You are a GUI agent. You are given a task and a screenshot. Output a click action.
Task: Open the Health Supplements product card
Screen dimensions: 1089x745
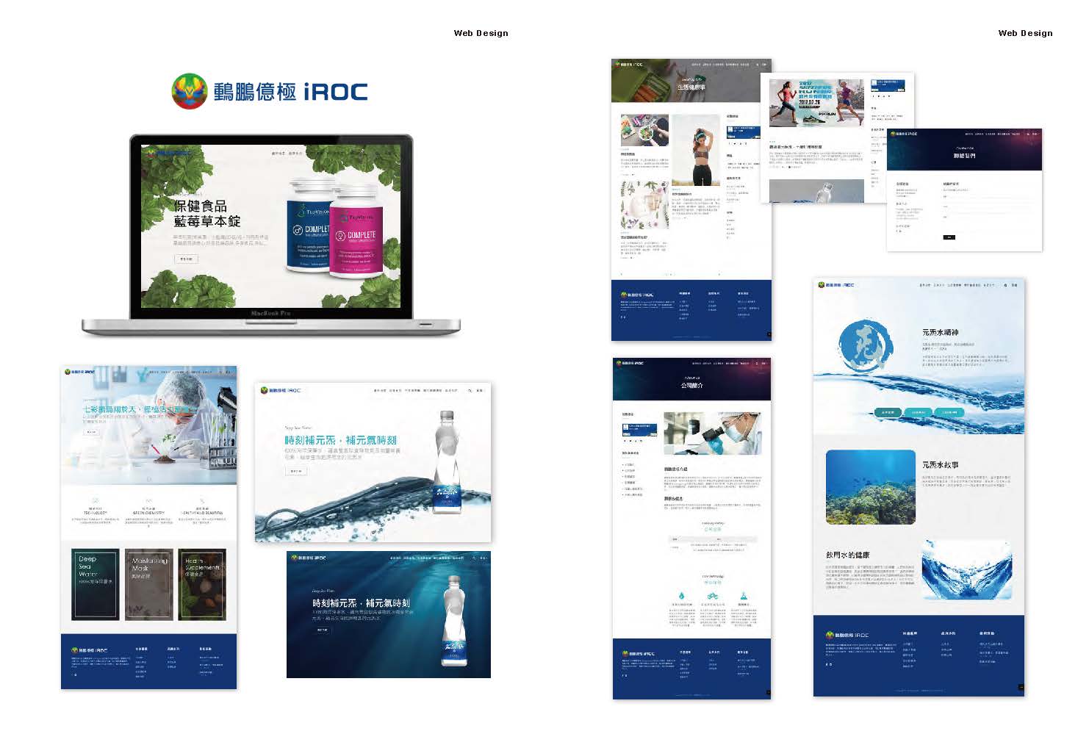tap(202, 584)
